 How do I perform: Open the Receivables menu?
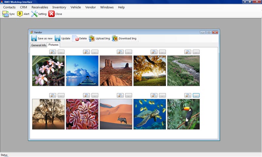40,7
